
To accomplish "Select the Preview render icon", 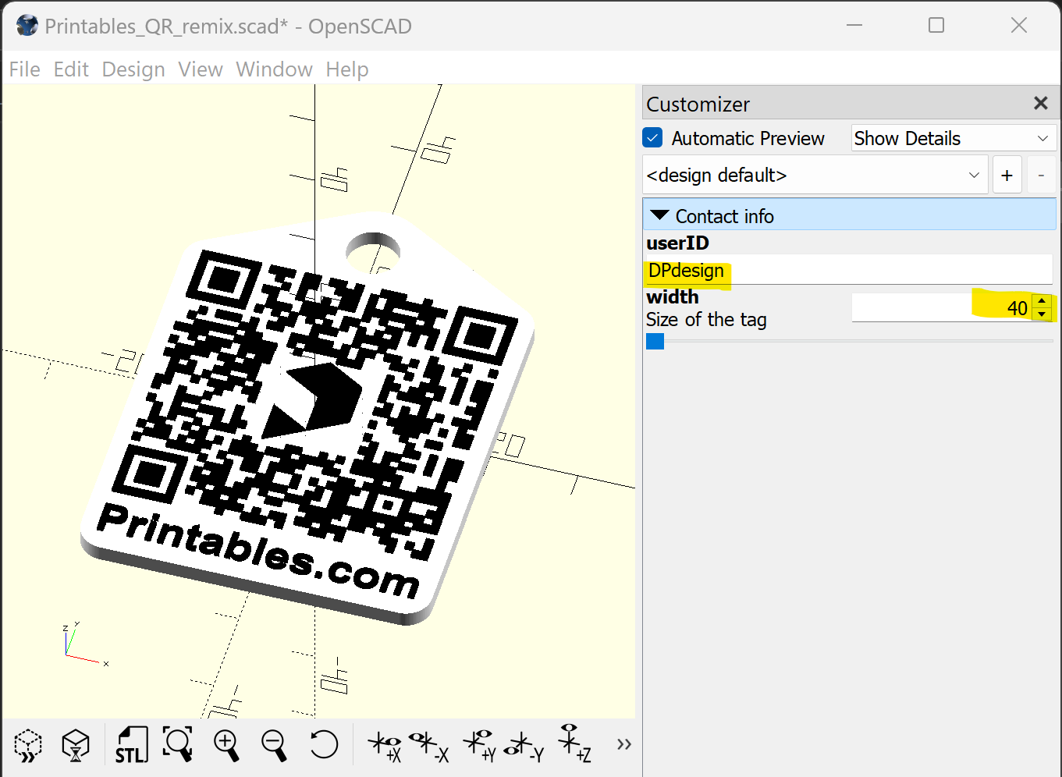I will coord(27,745).
